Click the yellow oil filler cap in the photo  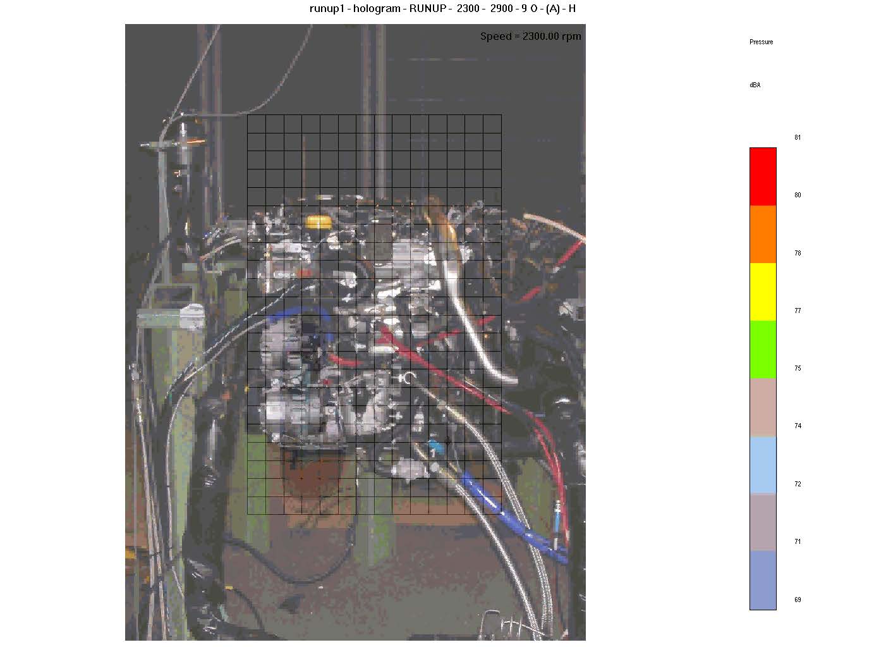[319, 221]
